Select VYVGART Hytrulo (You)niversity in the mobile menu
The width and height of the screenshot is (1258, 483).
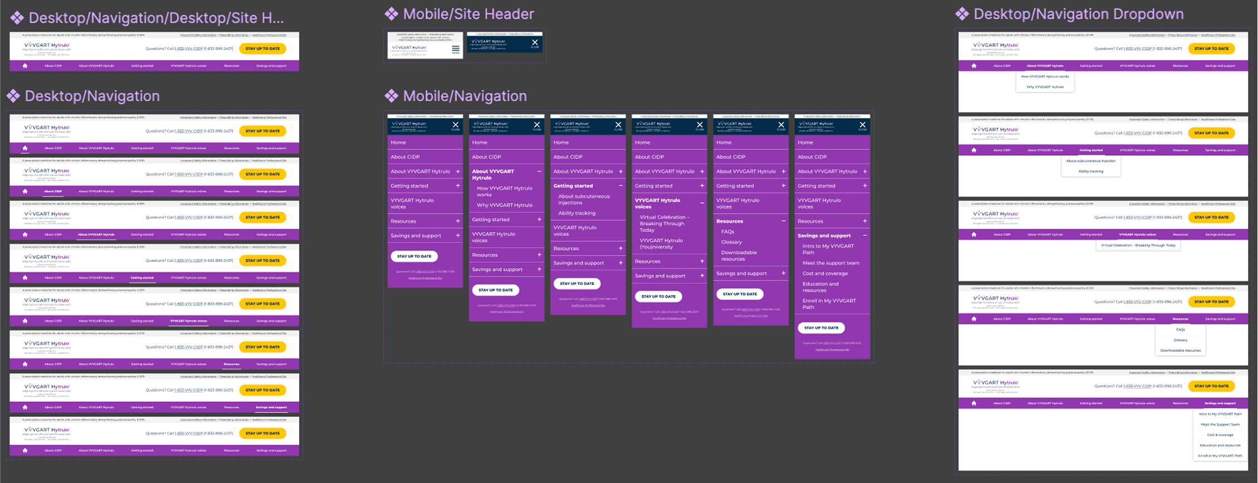(x=661, y=244)
